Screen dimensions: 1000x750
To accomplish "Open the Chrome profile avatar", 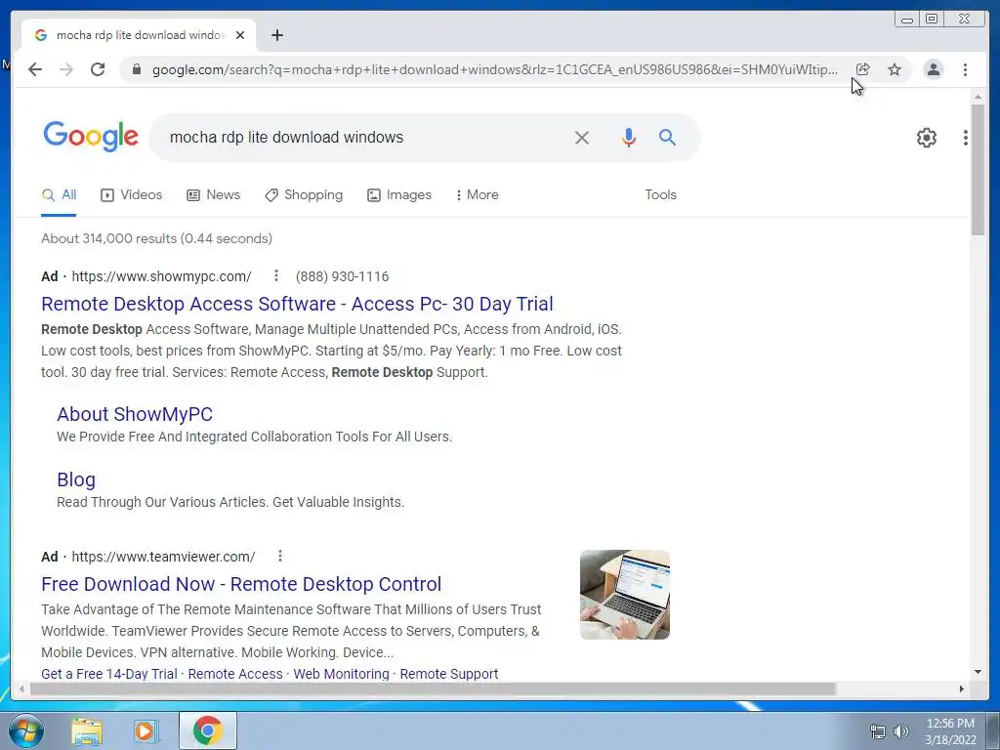I will 933,69.
